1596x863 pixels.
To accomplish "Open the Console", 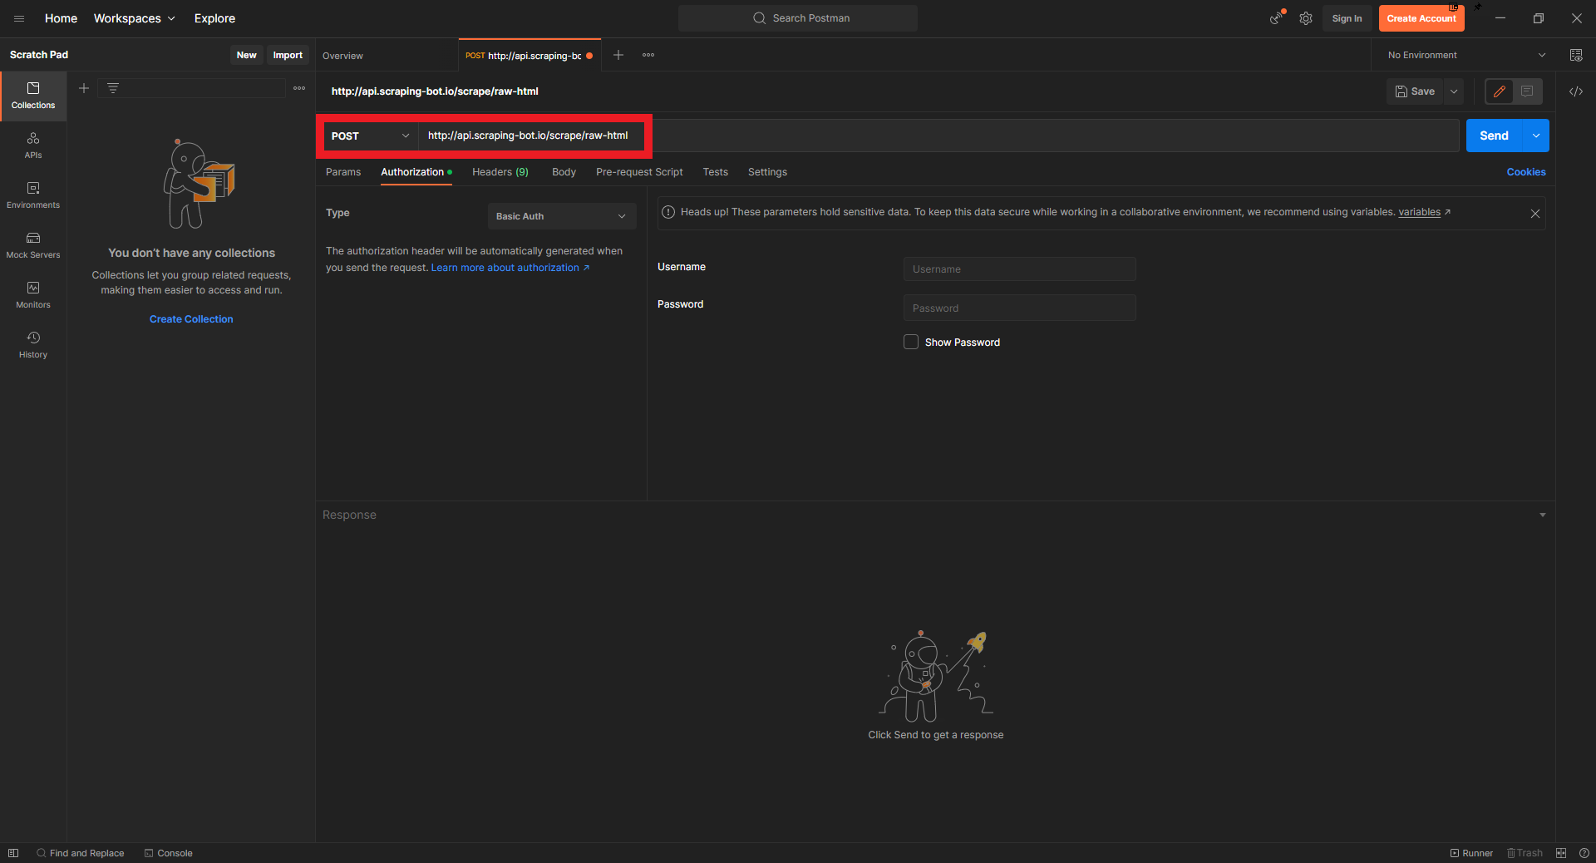I will pos(168,853).
